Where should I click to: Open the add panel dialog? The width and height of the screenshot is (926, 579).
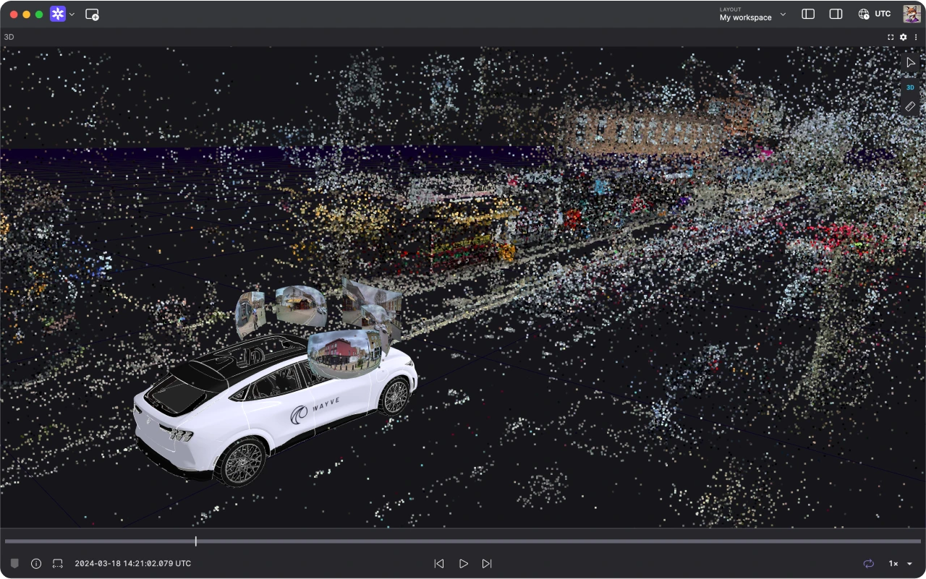point(92,14)
